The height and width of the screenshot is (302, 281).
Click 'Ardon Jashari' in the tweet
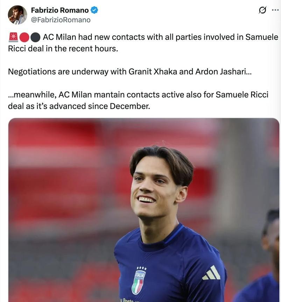(220, 72)
